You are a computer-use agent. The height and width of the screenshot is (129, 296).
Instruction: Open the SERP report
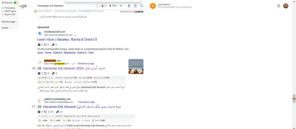tap(10, 11)
